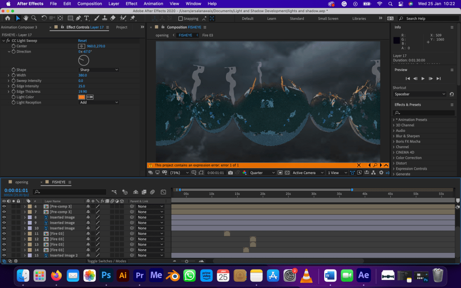The width and height of the screenshot is (461, 288).
Task: Select the Hand tool
Action: (x=26, y=18)
